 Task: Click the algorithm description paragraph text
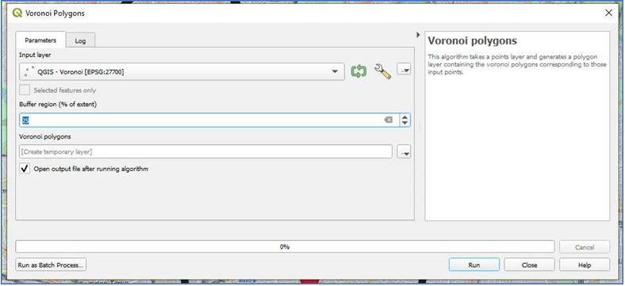517,64
